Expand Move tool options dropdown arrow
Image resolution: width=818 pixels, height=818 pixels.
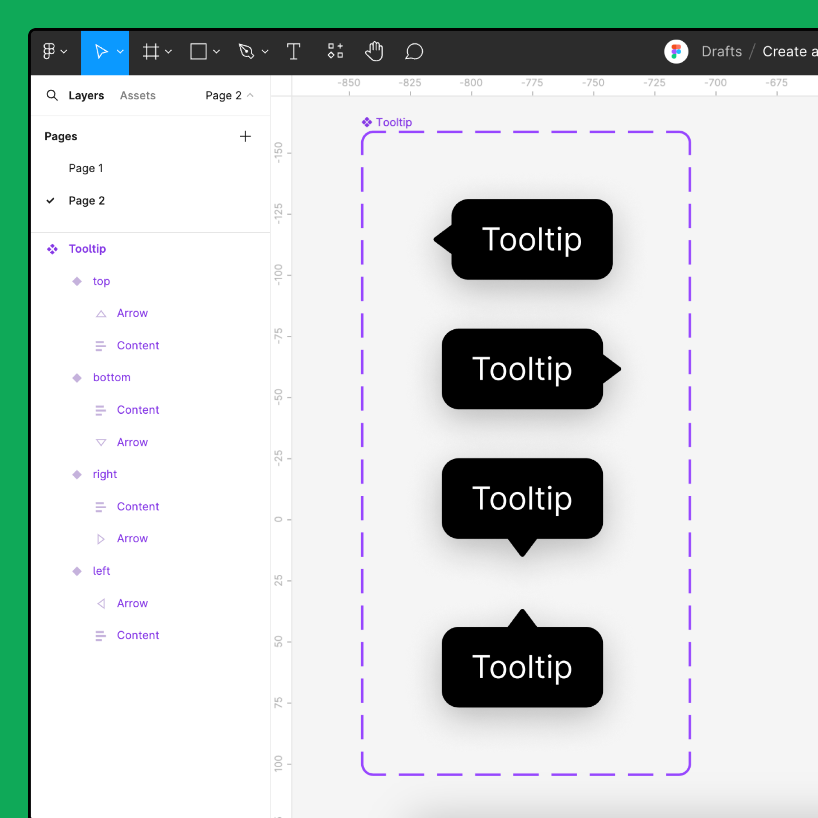tap(121, 52)
